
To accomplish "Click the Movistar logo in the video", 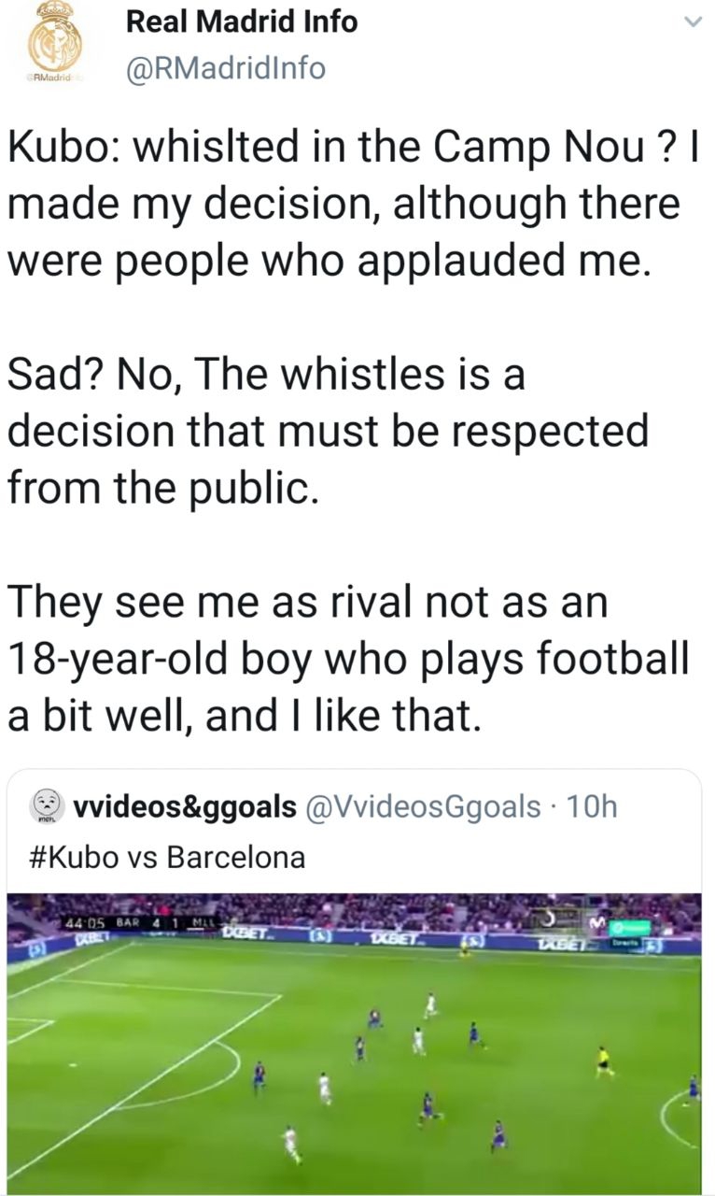I will 594,924.
